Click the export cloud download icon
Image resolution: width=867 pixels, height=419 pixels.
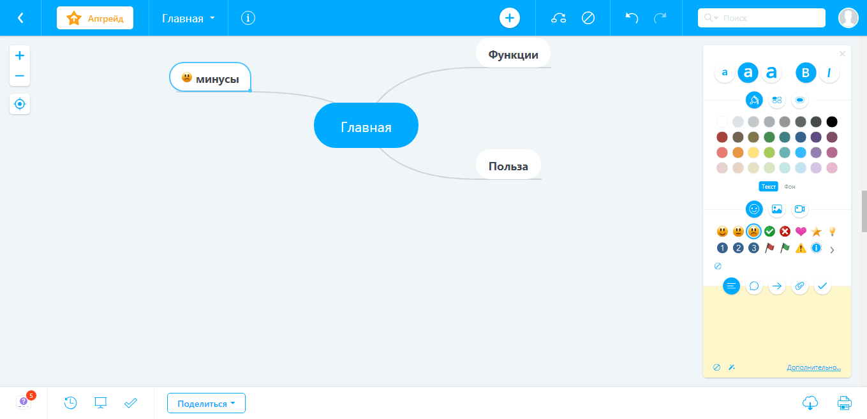pyautogui.click(x=810, y=402)
